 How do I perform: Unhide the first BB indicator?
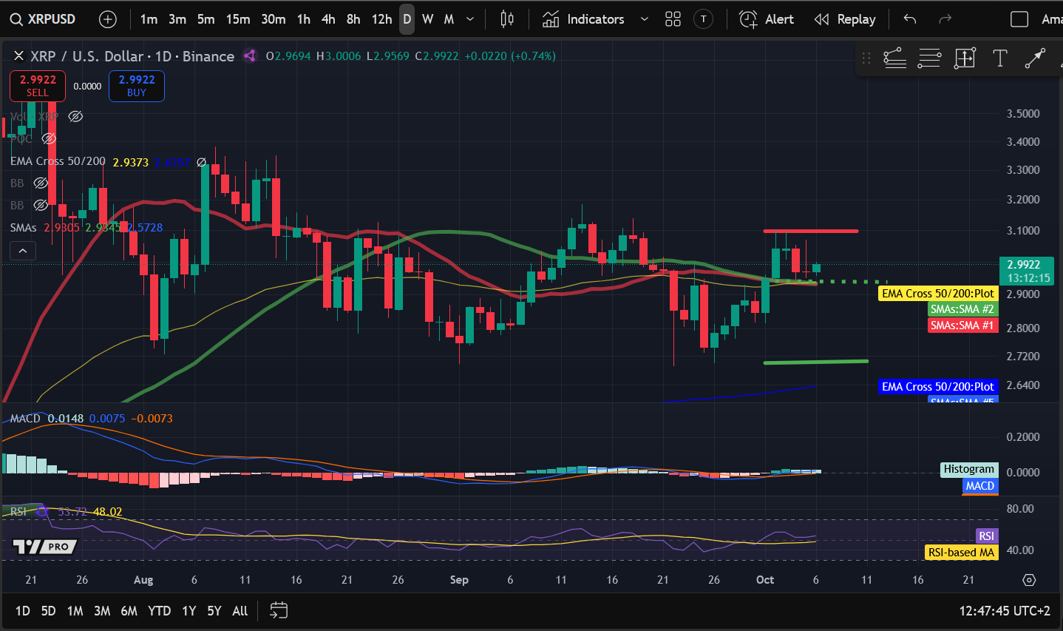click(x=41, y=183)
